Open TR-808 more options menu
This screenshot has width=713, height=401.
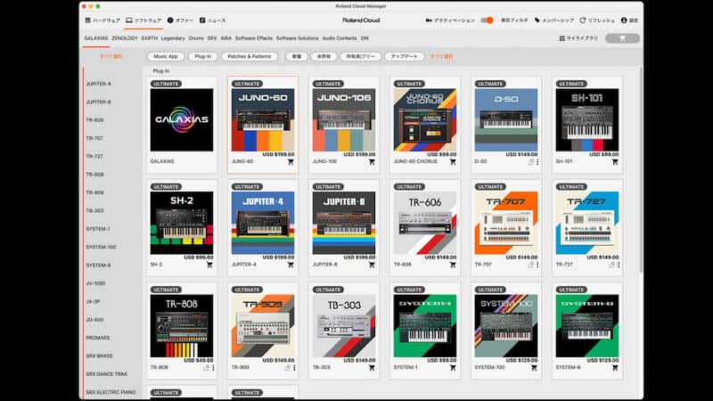pyautogui.click(x=213, y=368)
